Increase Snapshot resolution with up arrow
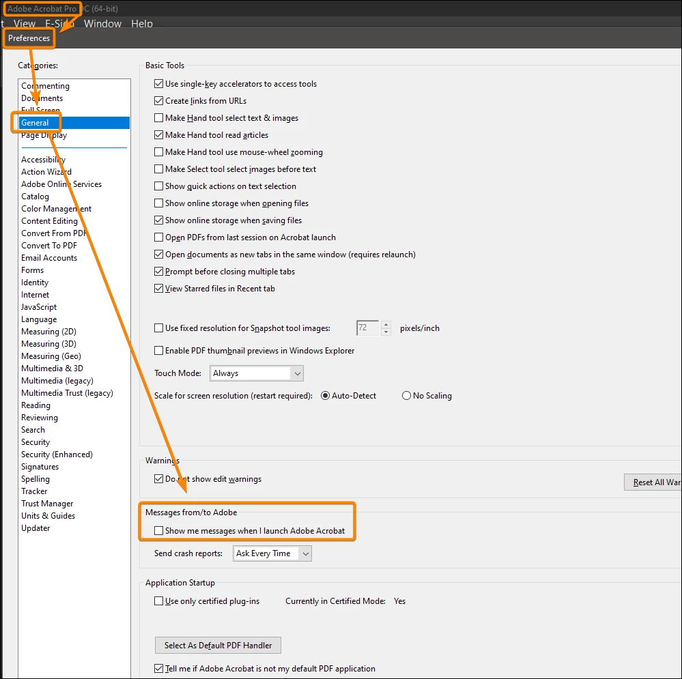The image size is (682, 679). pos(386,324)
